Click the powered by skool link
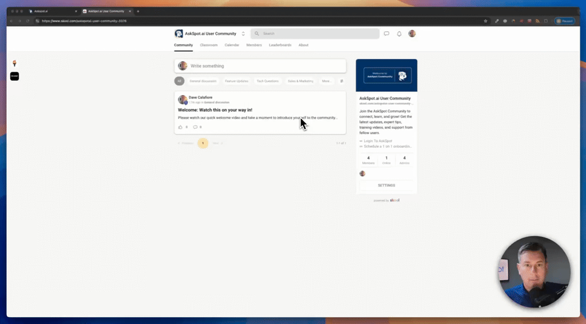Viewport: 586px width, 324px height. [386, 200]
